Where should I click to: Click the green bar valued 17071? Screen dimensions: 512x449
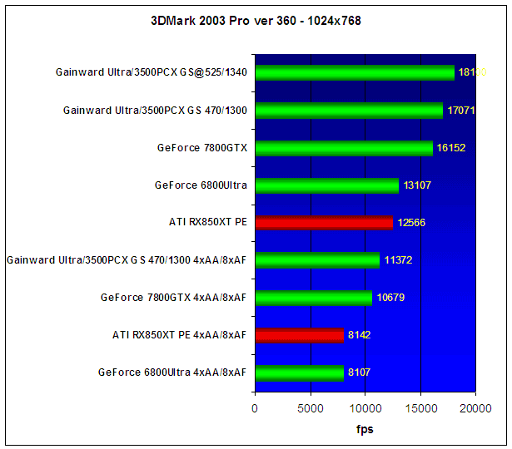(x=349, y=111)
